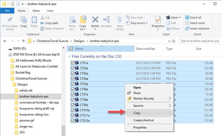The width and height of the screenshot is (222, 136).
Task: Click the CTS1a file icon
Action: point(77,63)
